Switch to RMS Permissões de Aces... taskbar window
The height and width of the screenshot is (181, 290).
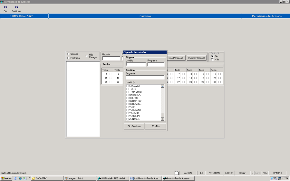[146, 178]
